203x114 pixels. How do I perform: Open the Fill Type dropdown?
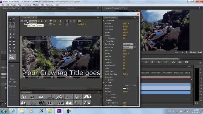click(x=129, y=86)
